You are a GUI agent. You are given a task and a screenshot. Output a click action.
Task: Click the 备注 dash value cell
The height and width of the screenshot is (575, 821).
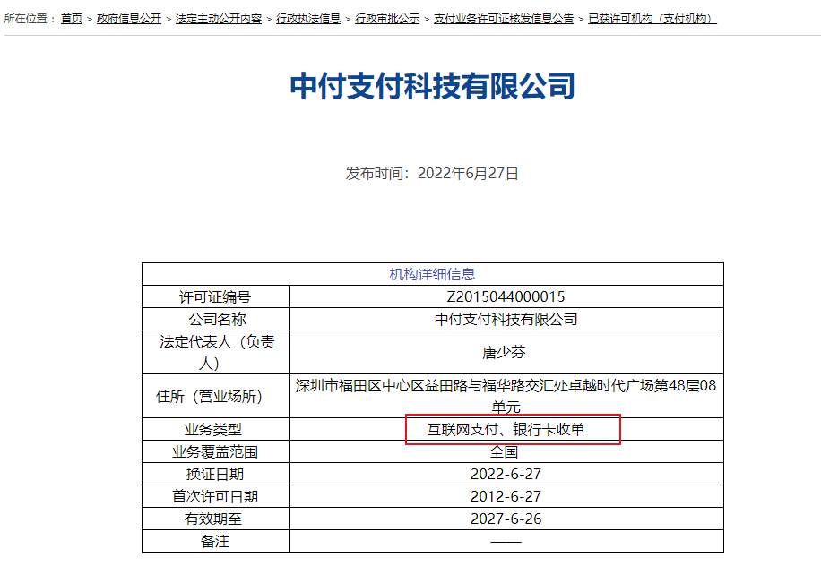click(x=506, y=541)
